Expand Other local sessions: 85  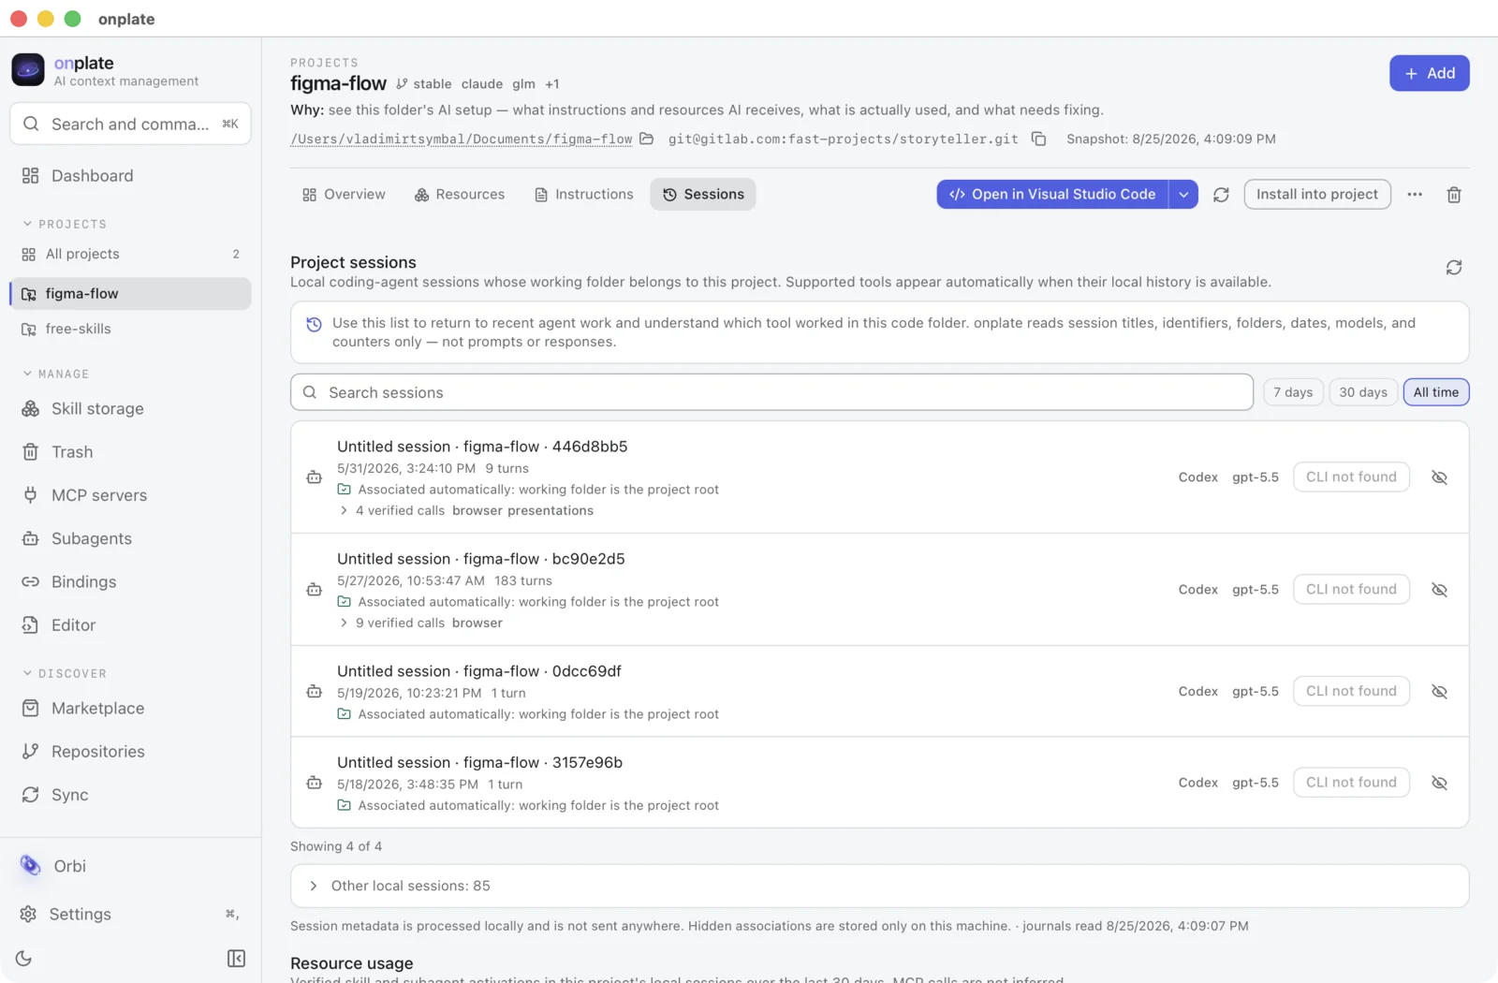coord(879,886)
